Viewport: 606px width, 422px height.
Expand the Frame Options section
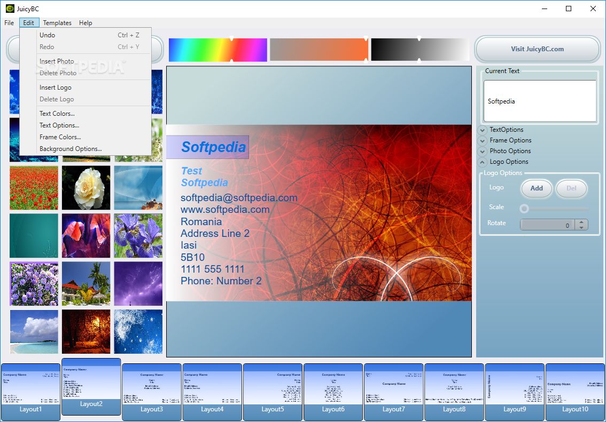pyautogui.click(x=483, y=141)
